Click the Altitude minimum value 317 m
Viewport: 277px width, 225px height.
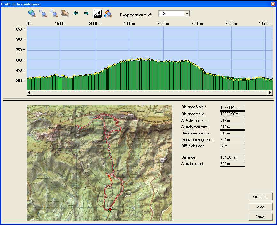click(233, 120)
